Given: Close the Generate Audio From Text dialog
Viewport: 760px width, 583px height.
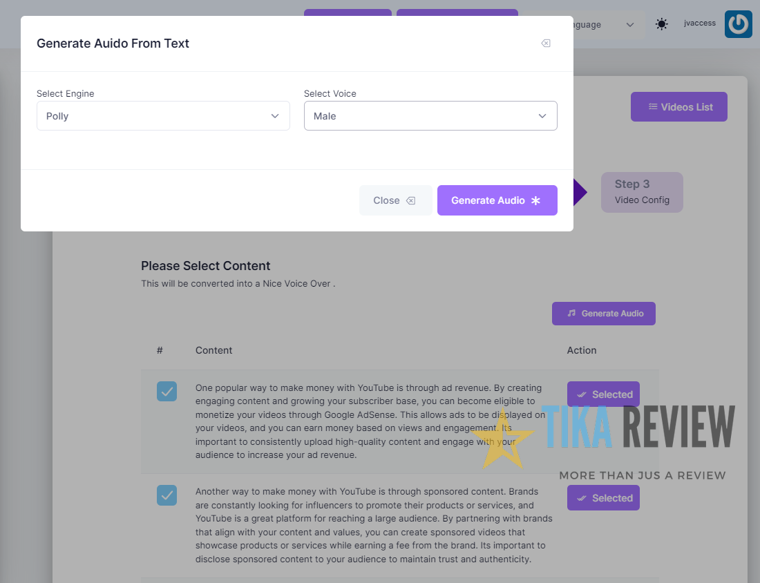Looking at the screenshot, I should click(395, 200).
